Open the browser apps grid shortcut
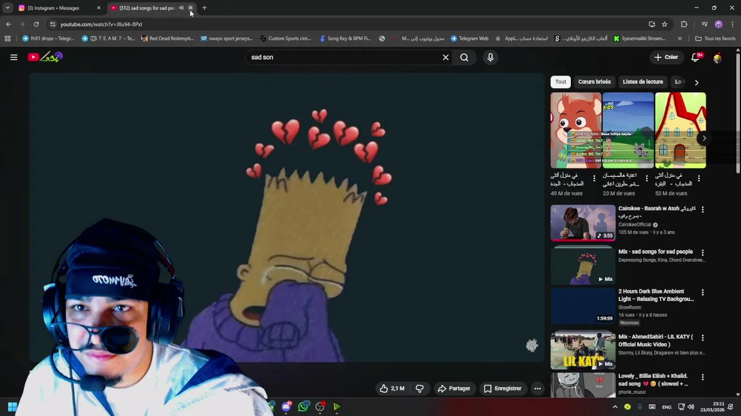This screenshot has height=416, width=741. (8, 39)
